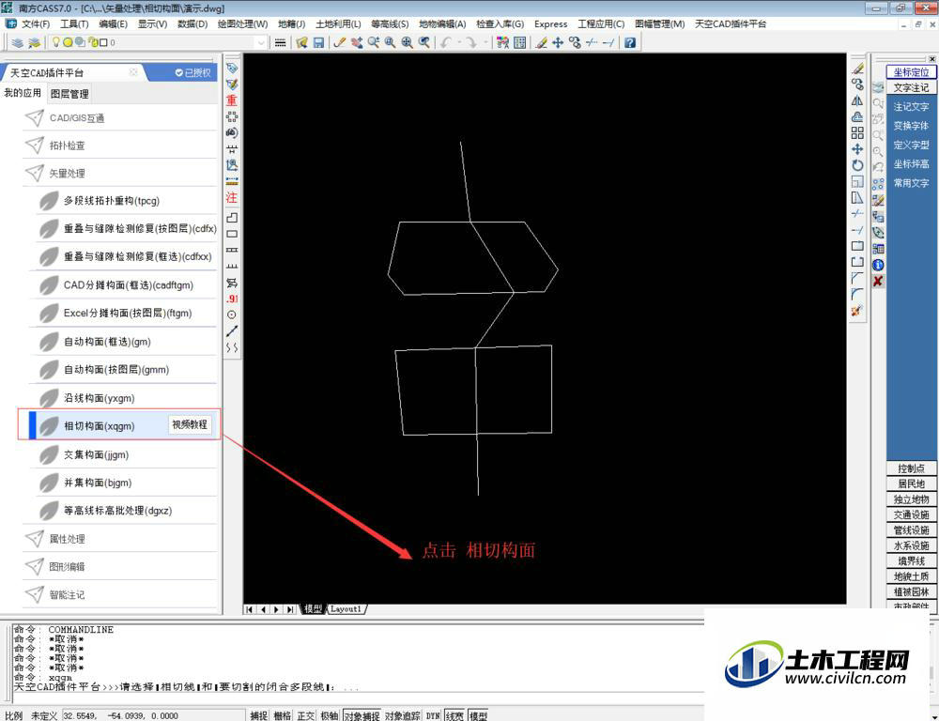Viewport: 939px width, 721px height.
Task: Switch to the Layout1 drawing tab
Action: 346,609
